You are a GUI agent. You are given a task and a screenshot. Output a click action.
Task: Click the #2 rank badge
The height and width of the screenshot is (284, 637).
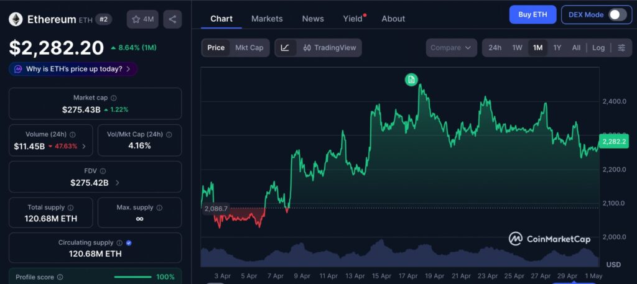coord(104,19)
